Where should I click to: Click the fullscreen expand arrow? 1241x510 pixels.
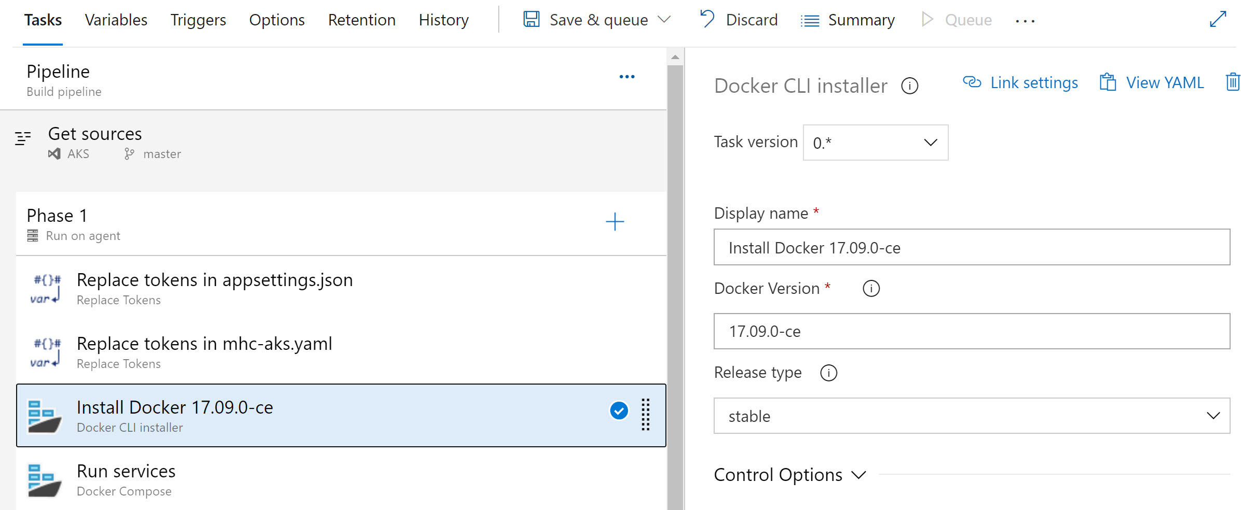[1219, 19]
